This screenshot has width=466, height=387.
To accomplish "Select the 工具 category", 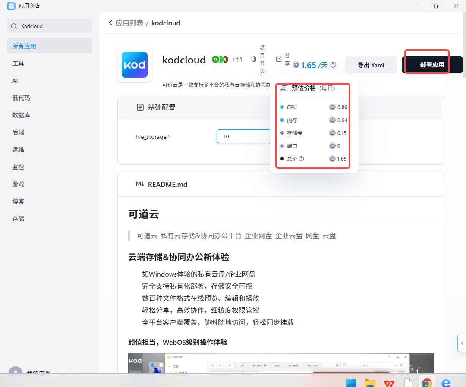I will pos(50,63).
